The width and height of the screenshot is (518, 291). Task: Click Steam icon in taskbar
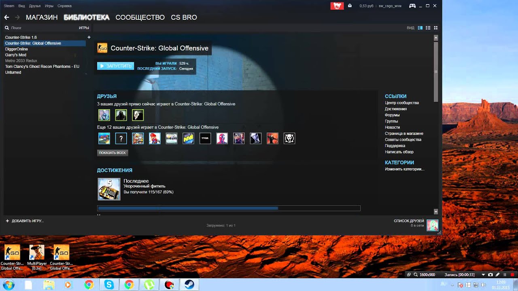[x=189, y=285]
